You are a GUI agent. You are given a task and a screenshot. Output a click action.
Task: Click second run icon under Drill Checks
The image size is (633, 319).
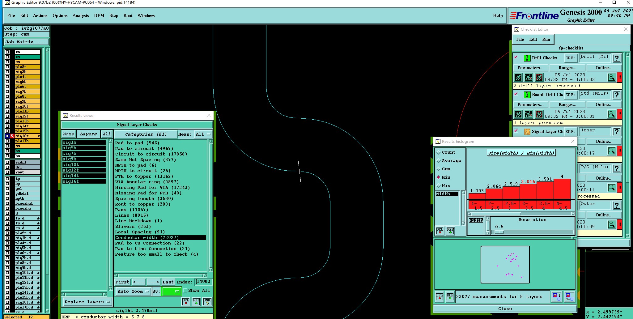point(529,77)
